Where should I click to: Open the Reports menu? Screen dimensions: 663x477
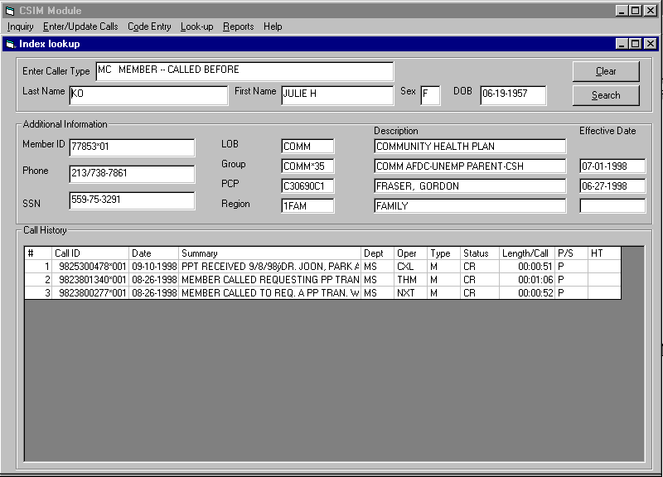coord(238,26)
